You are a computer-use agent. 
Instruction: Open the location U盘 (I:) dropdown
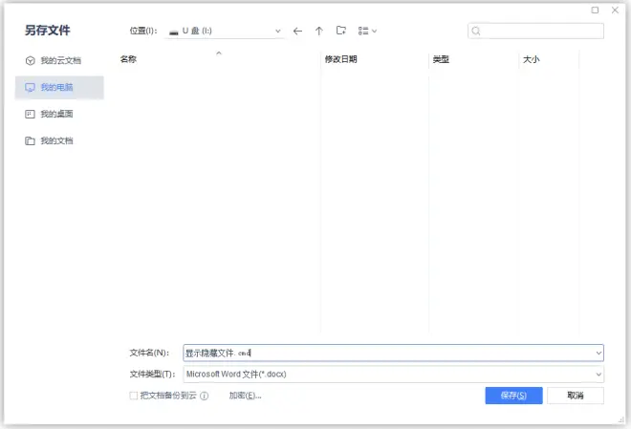click(x=225, y=31)
